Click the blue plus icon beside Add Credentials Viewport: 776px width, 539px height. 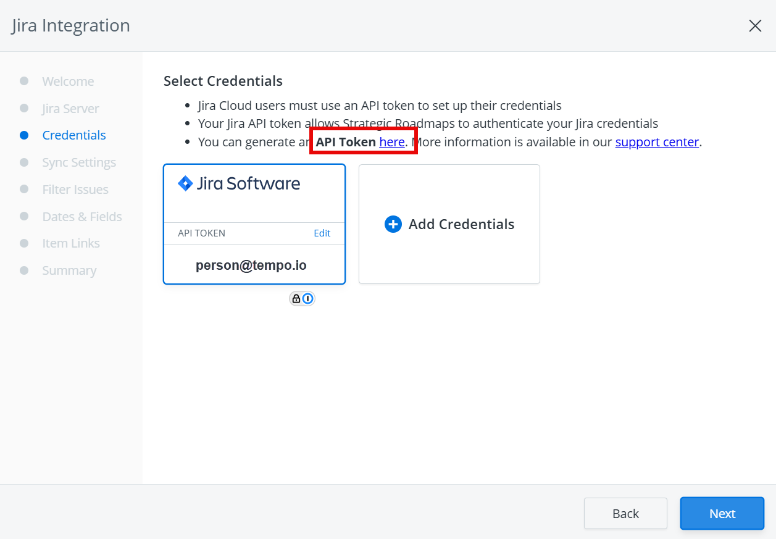click(393, 224)
